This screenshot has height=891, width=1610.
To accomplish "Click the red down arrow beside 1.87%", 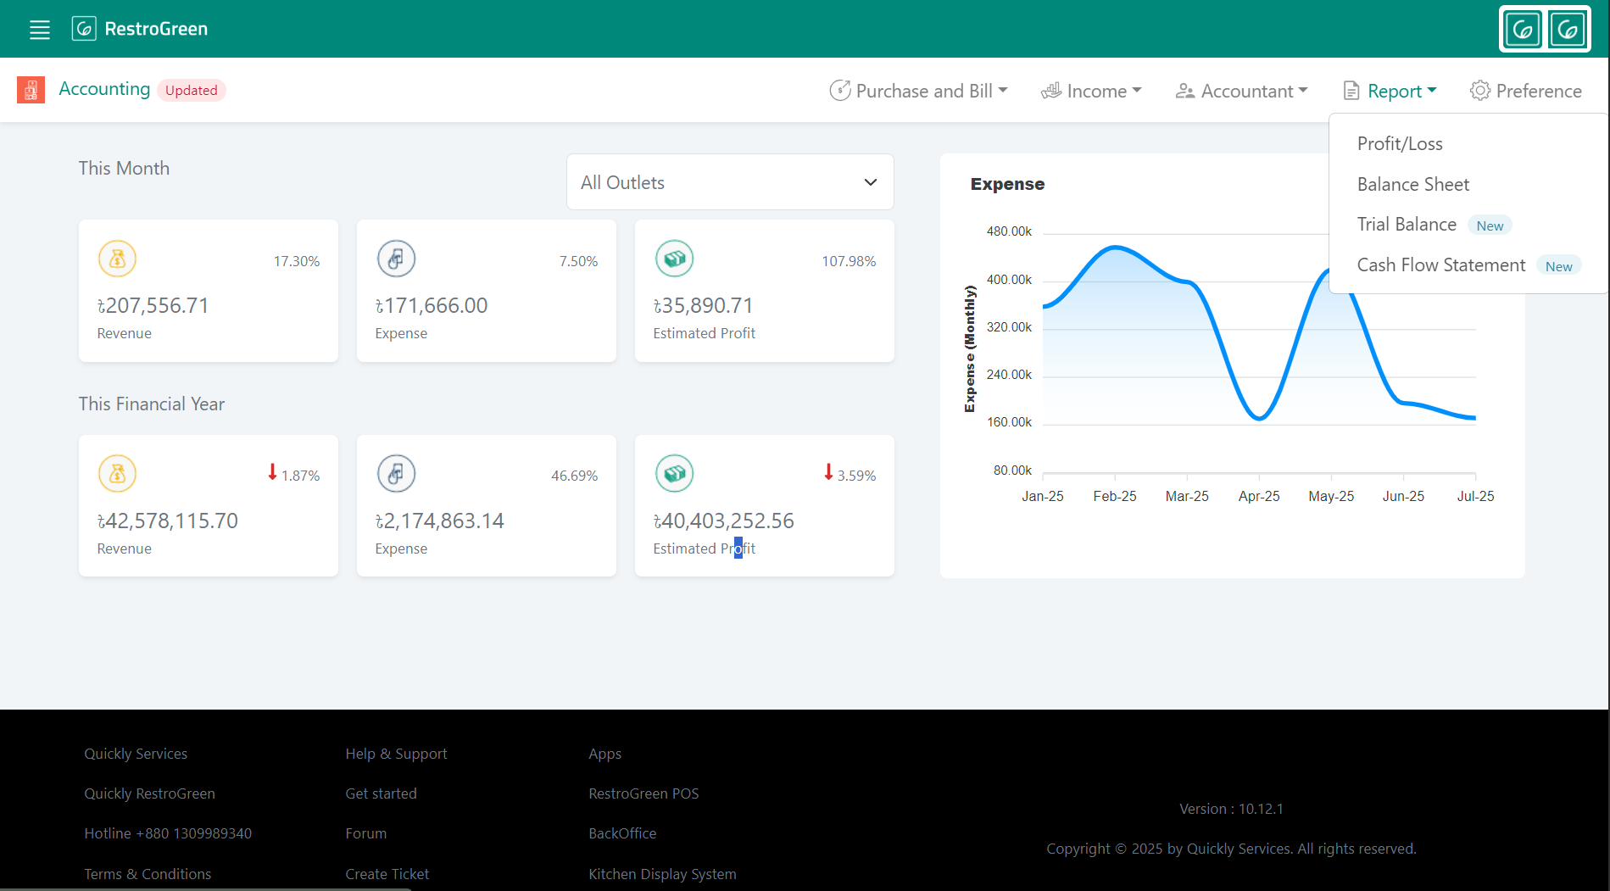I will 272,472.
